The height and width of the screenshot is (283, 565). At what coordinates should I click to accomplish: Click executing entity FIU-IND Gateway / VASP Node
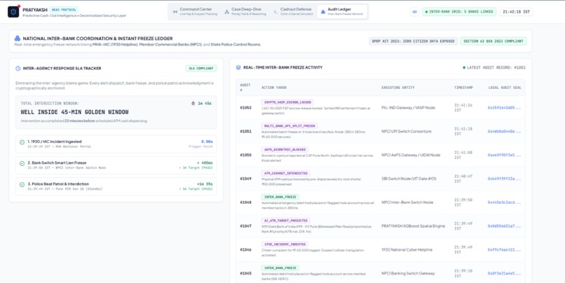[x=408, y=108]
